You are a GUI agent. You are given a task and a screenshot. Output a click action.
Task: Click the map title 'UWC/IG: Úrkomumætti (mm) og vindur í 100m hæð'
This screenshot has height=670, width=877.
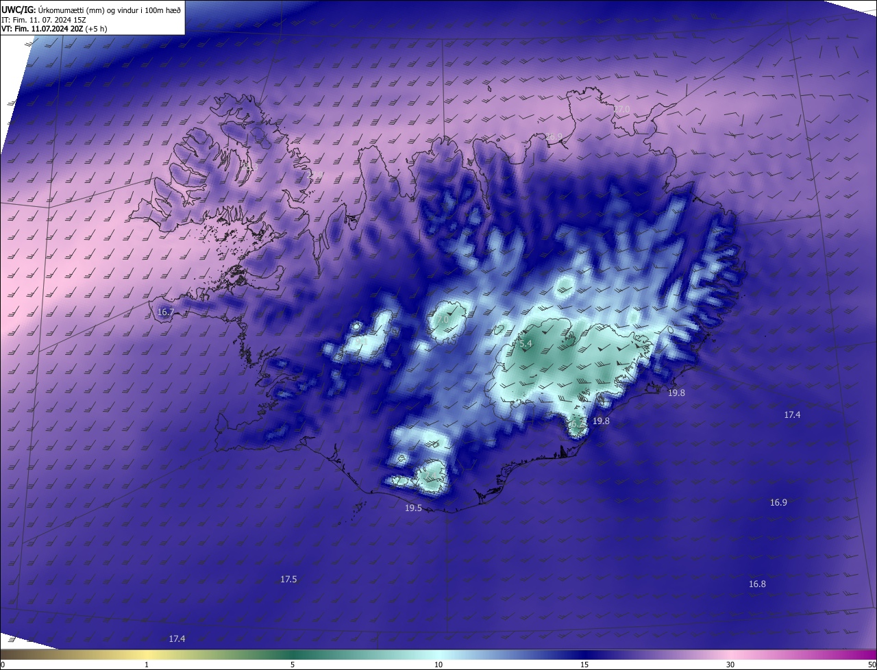click(x=91, y=10)
